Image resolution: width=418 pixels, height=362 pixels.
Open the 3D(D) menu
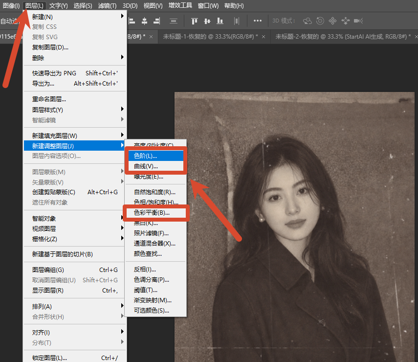(x=130, y=5)
